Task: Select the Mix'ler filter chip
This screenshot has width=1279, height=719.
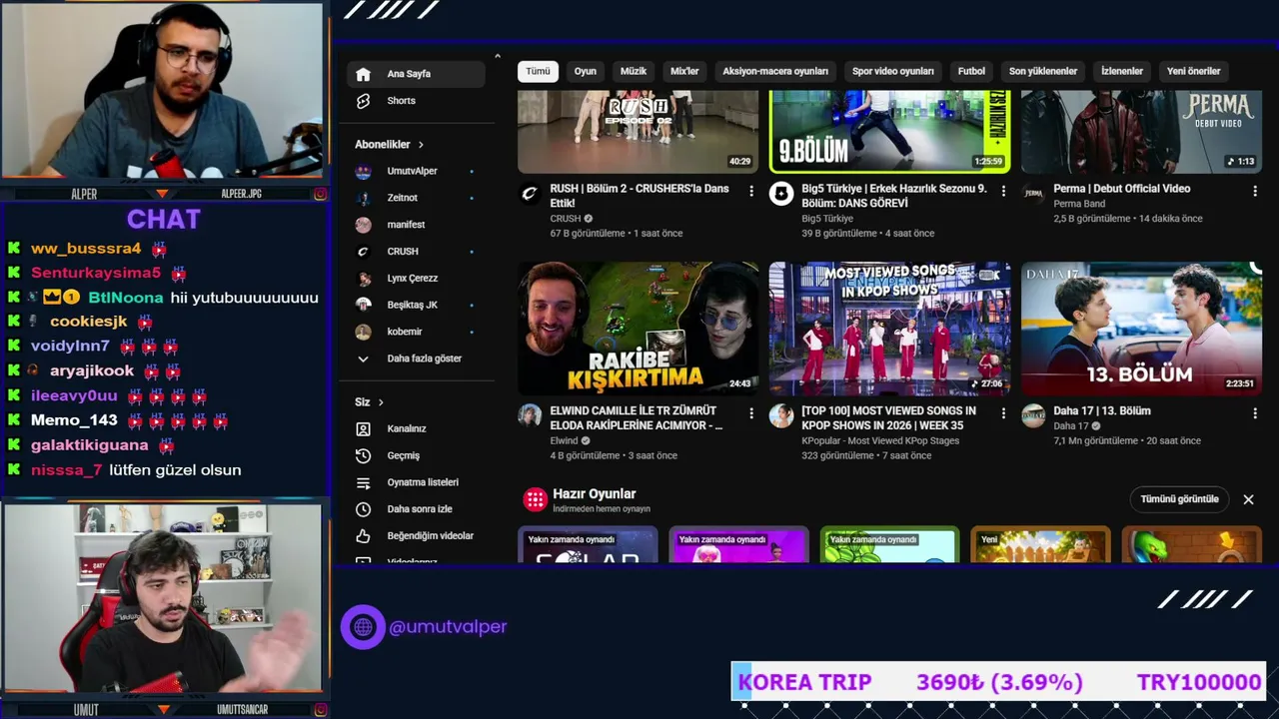Action: pyautogui.click(x=684, y=71)
